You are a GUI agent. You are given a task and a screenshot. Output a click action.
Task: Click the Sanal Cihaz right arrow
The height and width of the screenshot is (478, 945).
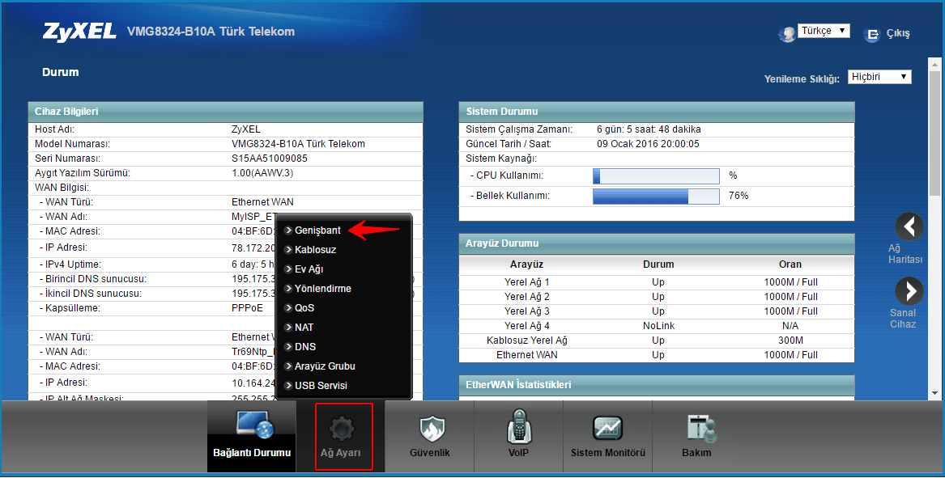tap(909, 290)
